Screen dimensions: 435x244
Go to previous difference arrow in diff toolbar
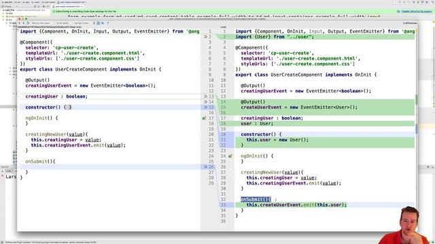pyautogui.click(x=20, y=23)
